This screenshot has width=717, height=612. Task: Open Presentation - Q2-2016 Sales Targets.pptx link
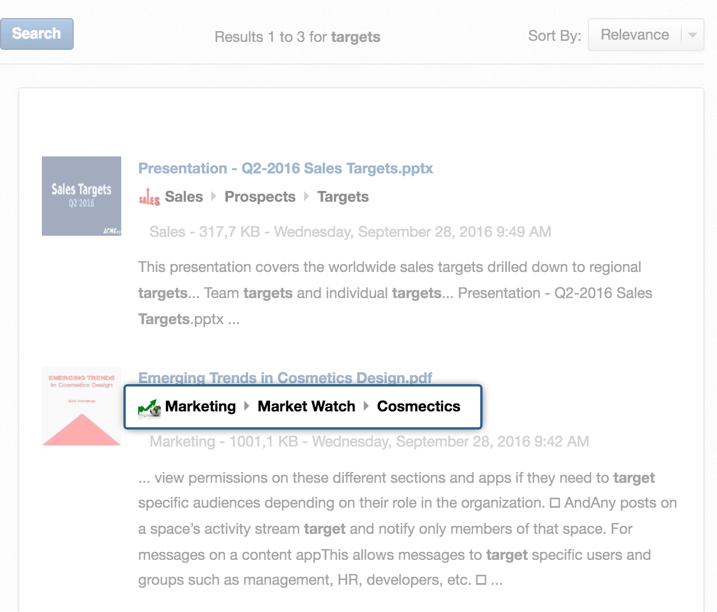[x=285, y=168]
